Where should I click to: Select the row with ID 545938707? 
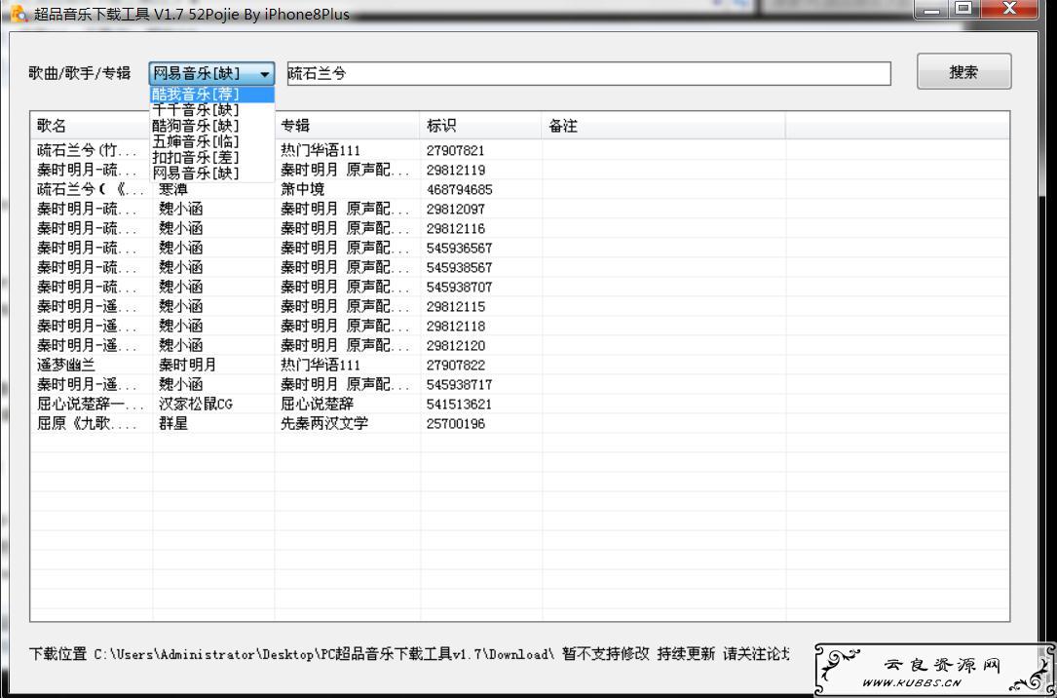click(519, 288)
